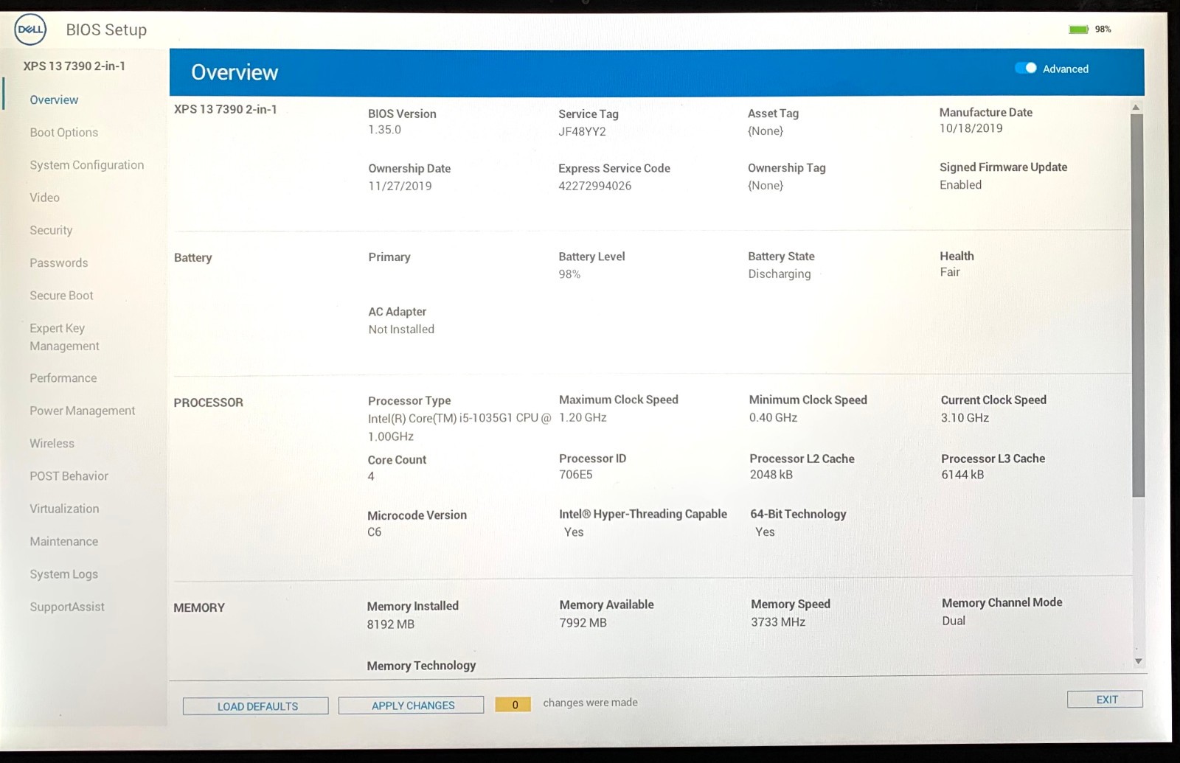Click Memory Available value 7992 MB
The width and height of the screenshot is (1180, 763).
583,623
